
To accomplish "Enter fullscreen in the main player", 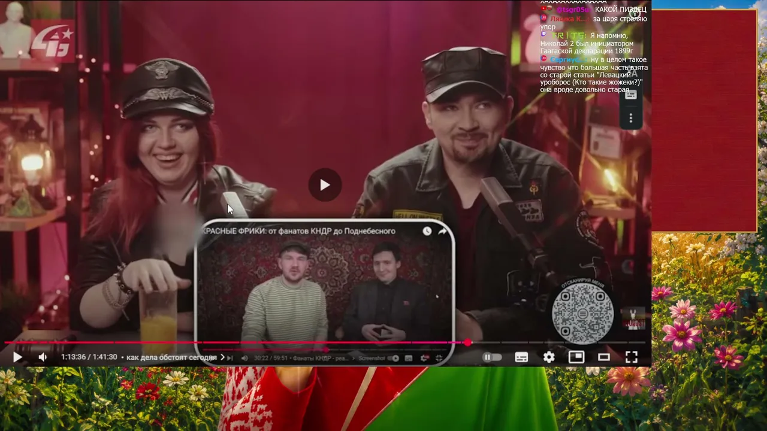I will 632,357.
